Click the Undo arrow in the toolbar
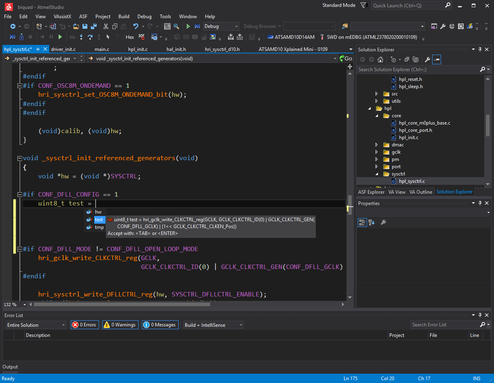This screenshot has width=494, height=383. point(135,26)
